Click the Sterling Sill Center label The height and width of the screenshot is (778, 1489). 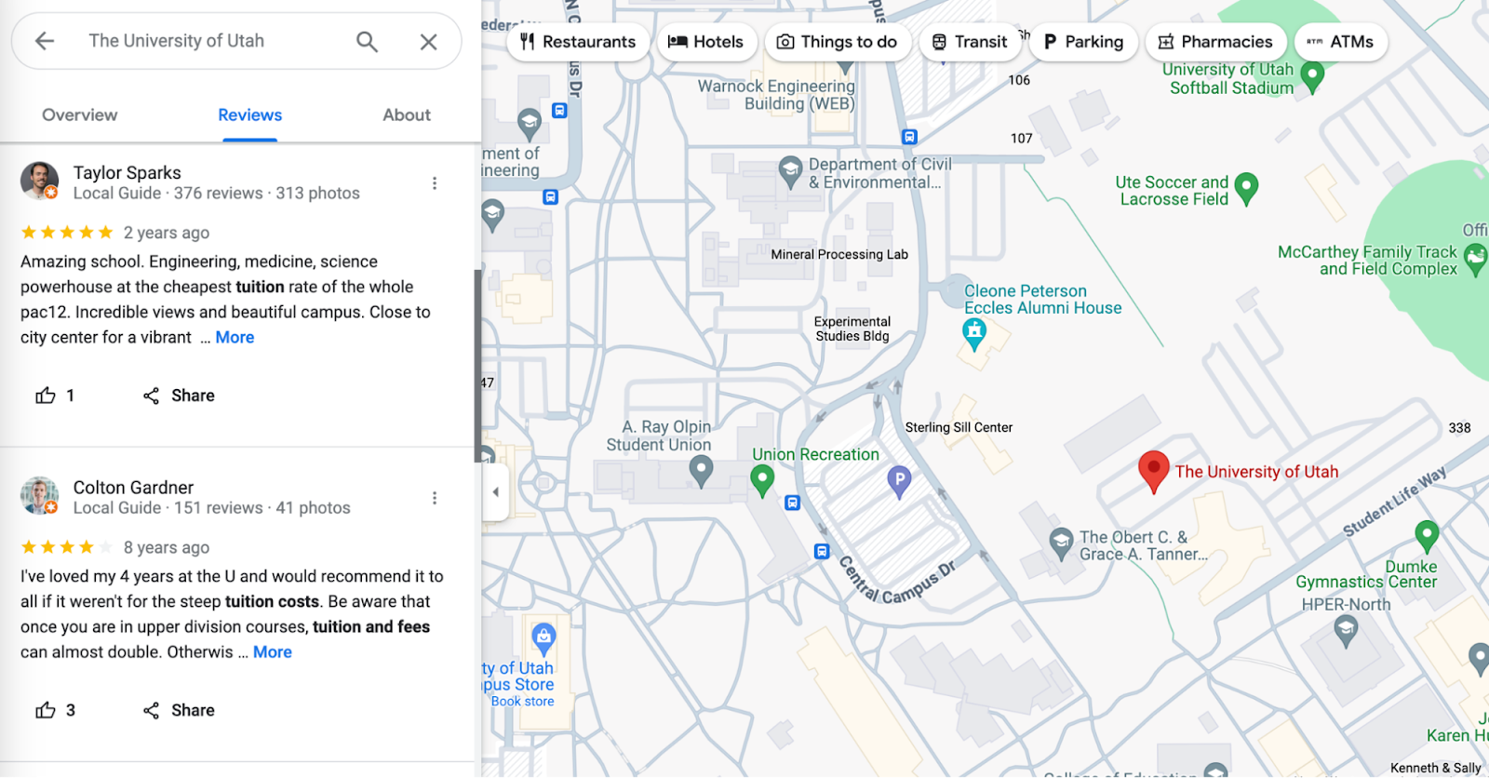tap(959, 427)
